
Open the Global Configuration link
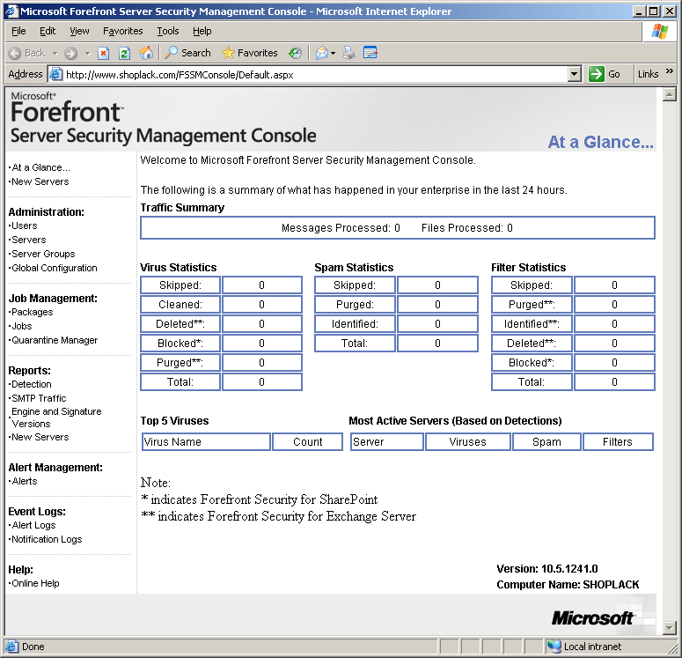pos(55,268)
